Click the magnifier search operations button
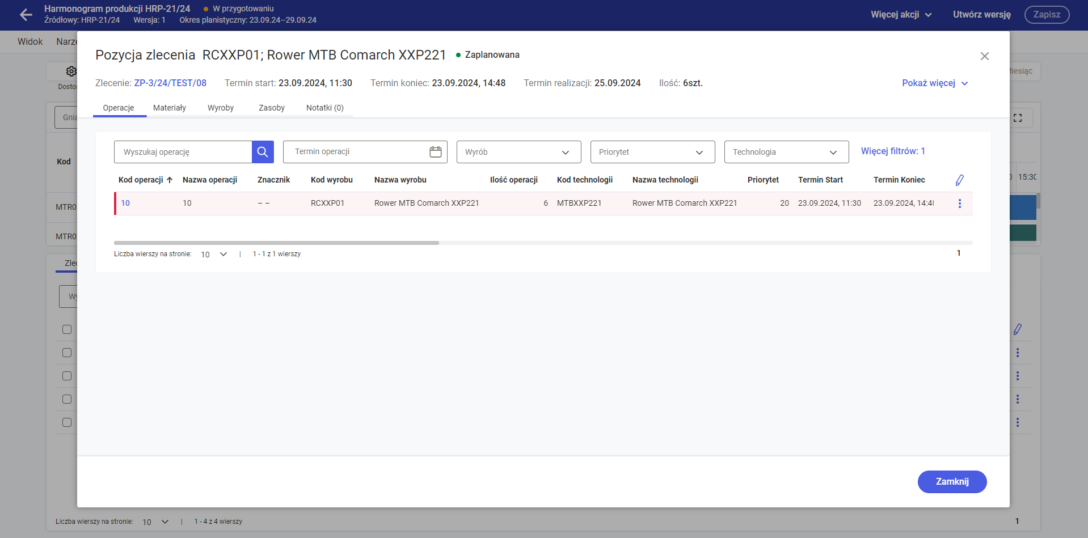This screenshot has width=1088, height=538. click(263, 152)
